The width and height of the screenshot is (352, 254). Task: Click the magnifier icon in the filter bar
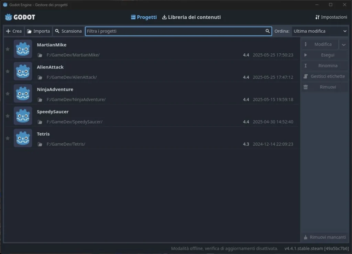pyautogui.click(x=268, y=31)
